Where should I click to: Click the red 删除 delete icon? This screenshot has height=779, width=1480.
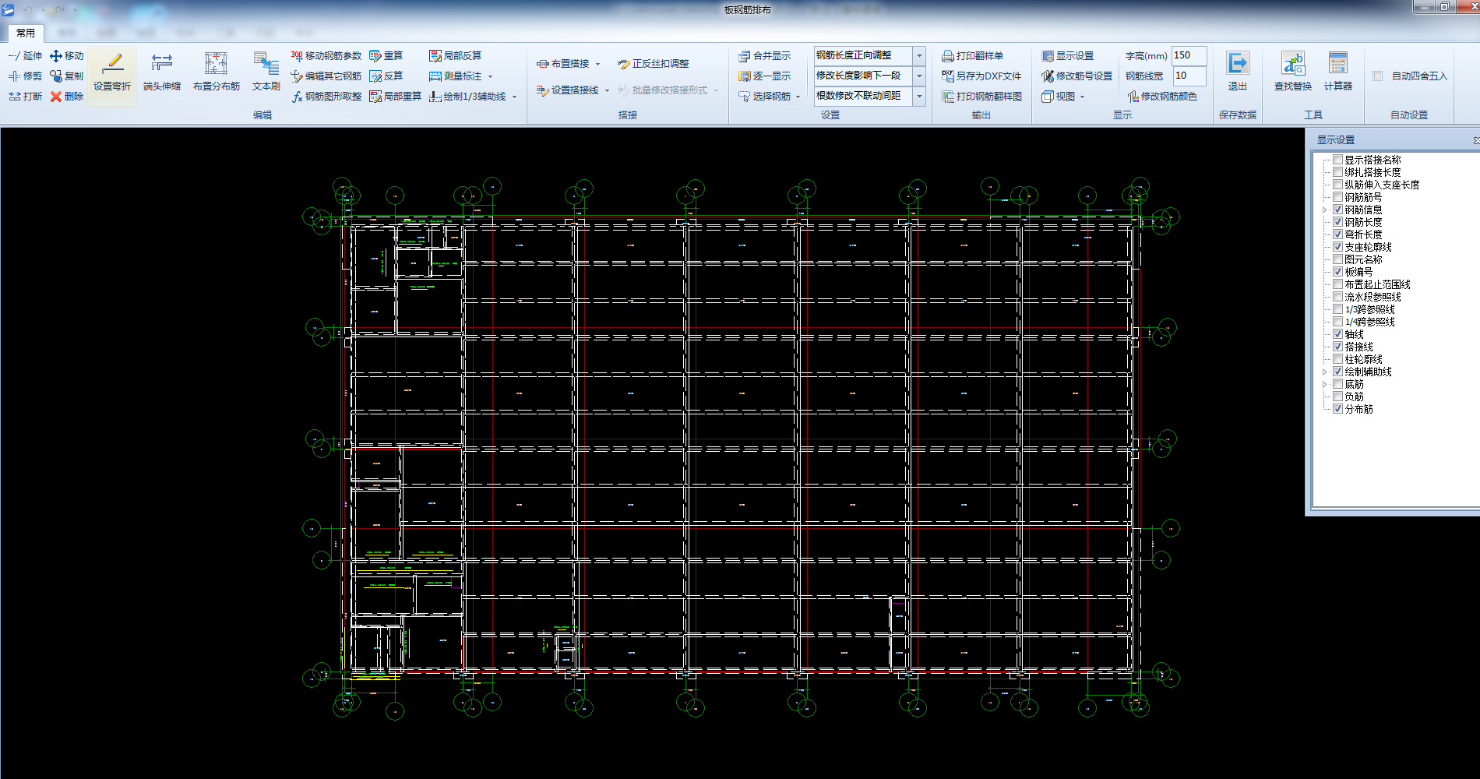click(56, 97)
